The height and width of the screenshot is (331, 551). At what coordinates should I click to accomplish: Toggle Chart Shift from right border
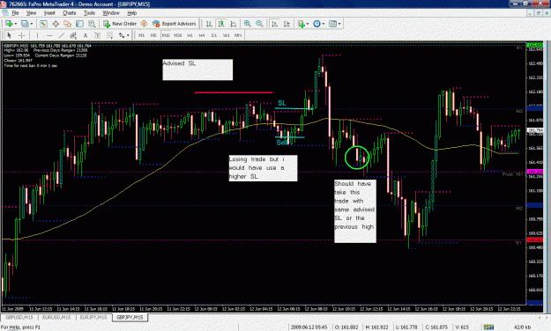tap(287, 24)
